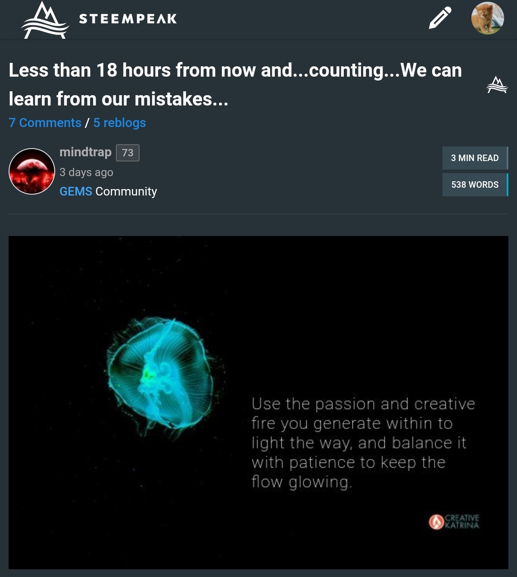517x577 pixels.
Task: Click the SteemPeak mountain logo icon
Action: (x=45, y=20)
